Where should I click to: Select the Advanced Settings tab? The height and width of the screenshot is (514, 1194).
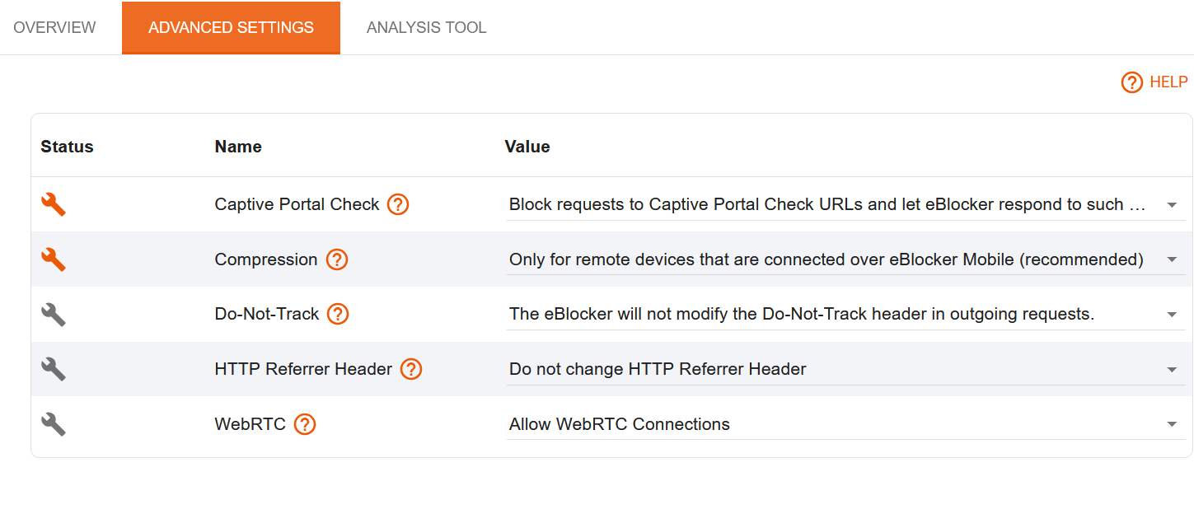231,27
